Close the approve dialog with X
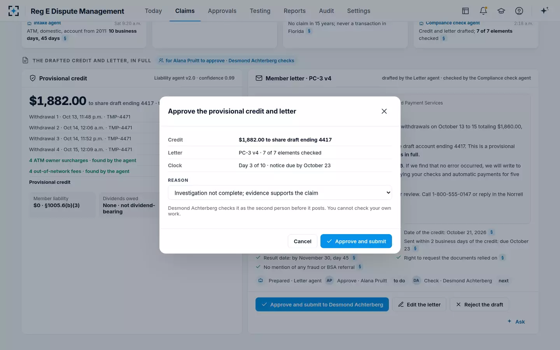 384,111
